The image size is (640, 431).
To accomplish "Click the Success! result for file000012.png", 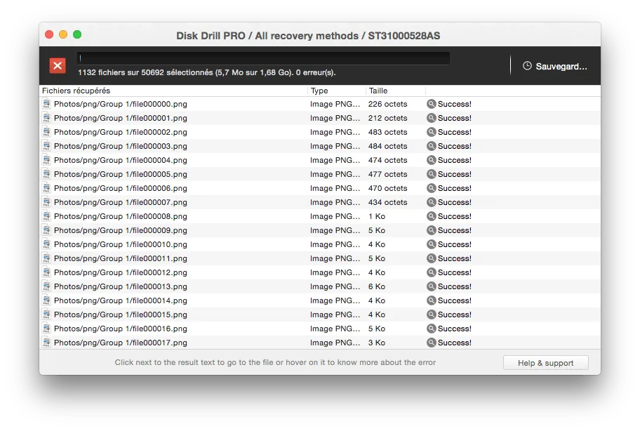I will pos(455,272).
